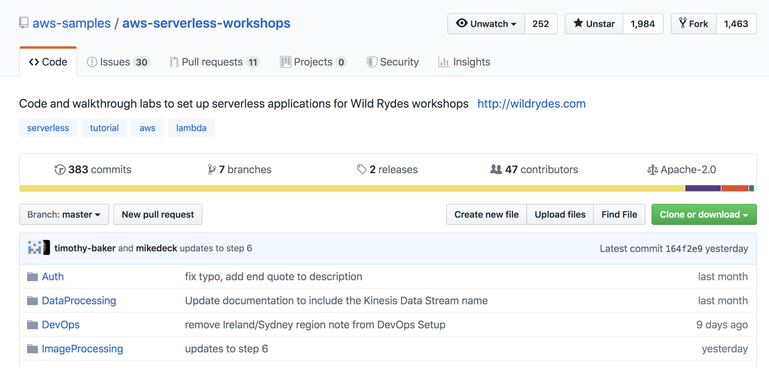
Task: Click the Create new file button
Action: pos(486,214)
